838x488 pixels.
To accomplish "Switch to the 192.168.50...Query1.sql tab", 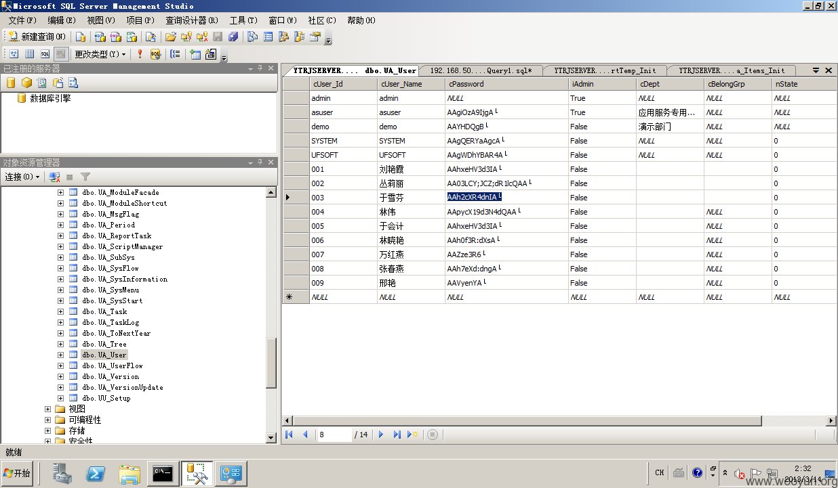I will click(x=480, y=70).
